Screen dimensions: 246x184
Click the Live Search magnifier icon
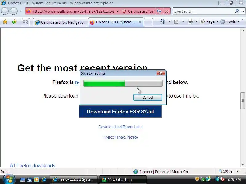(x=237, y=11)
